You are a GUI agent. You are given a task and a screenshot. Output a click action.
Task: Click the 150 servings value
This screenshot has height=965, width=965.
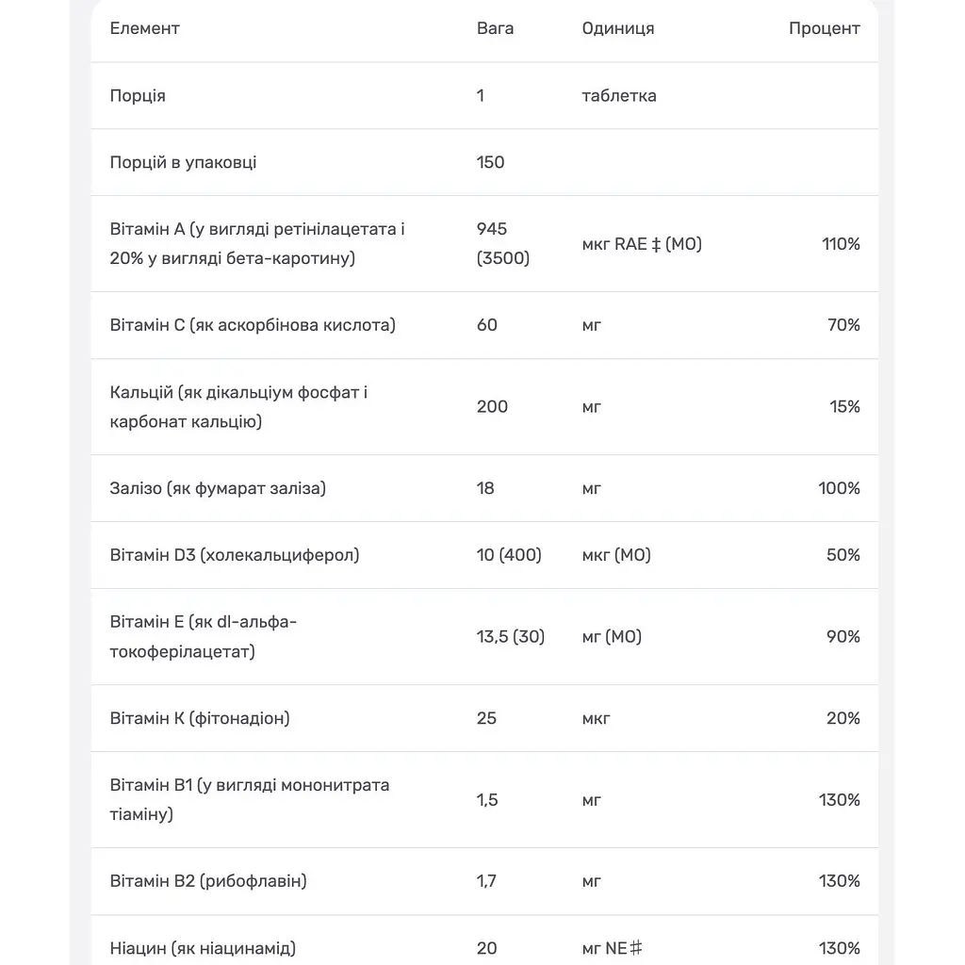490,162
